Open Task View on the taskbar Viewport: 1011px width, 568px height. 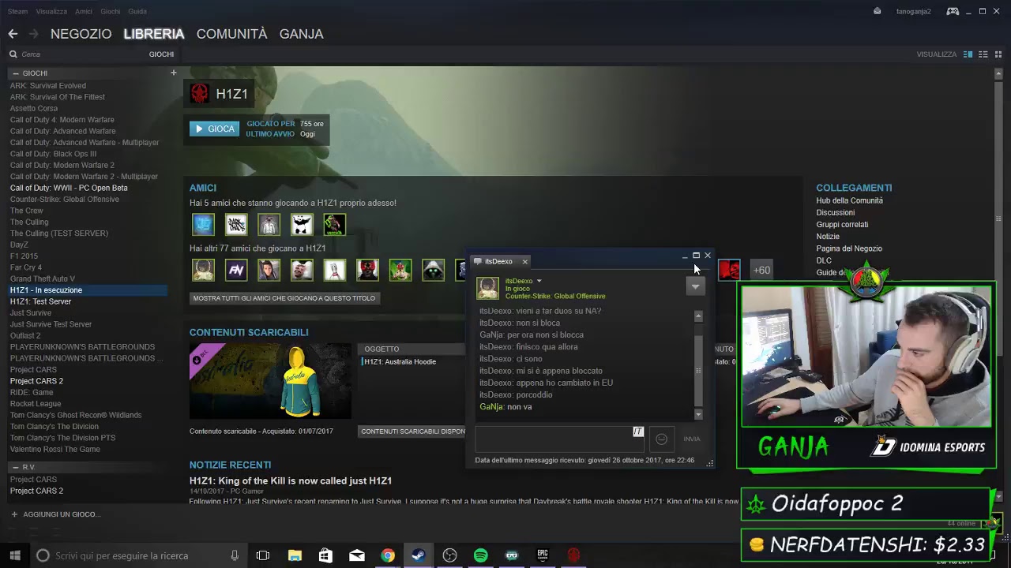[263, 555]
